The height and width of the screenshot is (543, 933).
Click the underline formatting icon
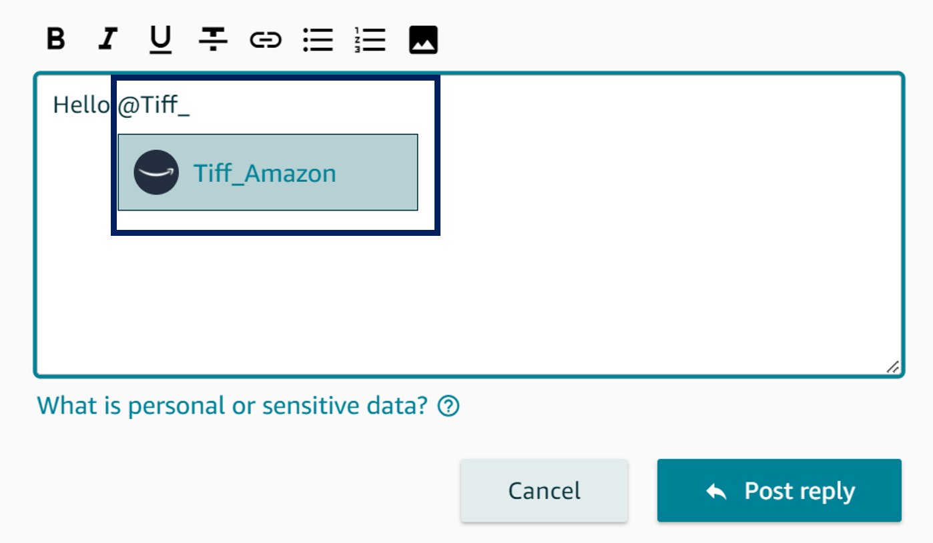(x=160, y=40)
